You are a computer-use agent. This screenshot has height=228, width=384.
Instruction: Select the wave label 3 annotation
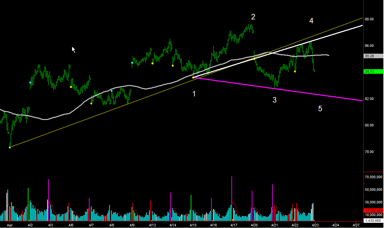274,100
